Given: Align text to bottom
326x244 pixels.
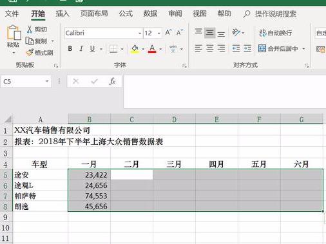Looking at the screenshot, I should click(221, 34).
